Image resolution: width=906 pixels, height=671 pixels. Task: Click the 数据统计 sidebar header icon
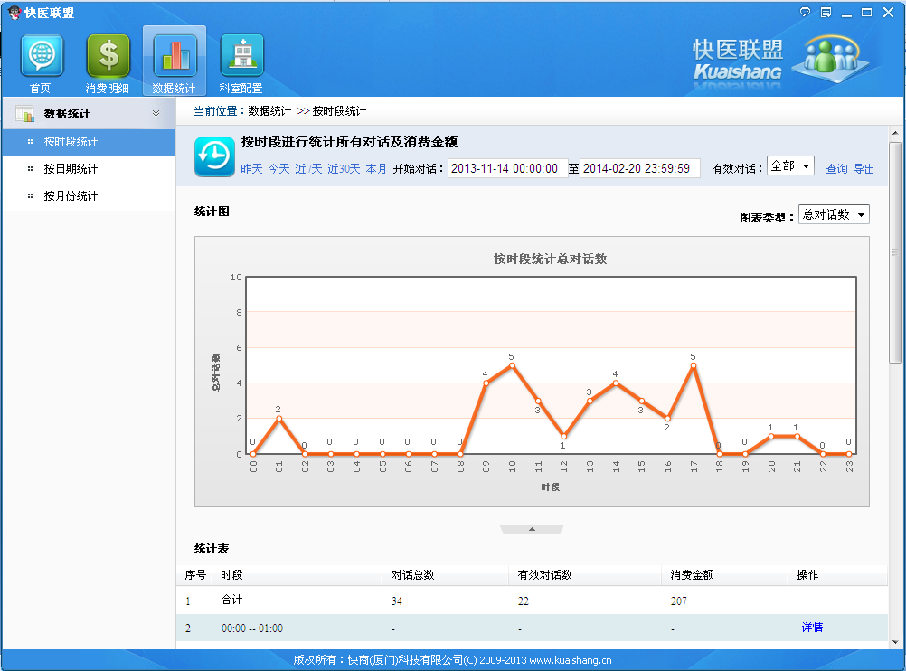[24, 114]
